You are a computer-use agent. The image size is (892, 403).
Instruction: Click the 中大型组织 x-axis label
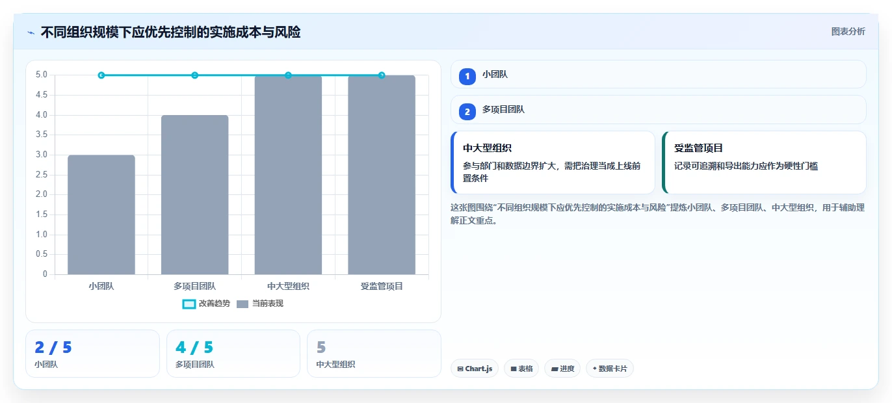click(288, 286)
